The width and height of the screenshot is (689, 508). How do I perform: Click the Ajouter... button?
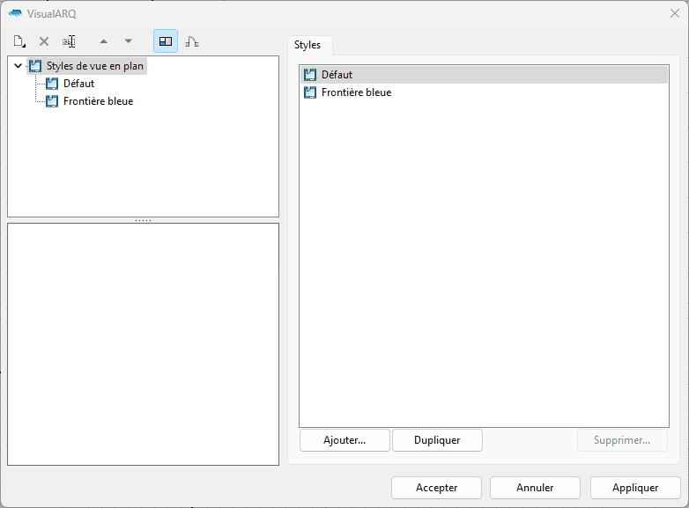[x=344, y=440]
